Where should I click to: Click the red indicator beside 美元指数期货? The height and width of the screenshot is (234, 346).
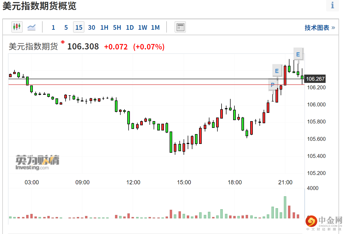pos(62,42)
